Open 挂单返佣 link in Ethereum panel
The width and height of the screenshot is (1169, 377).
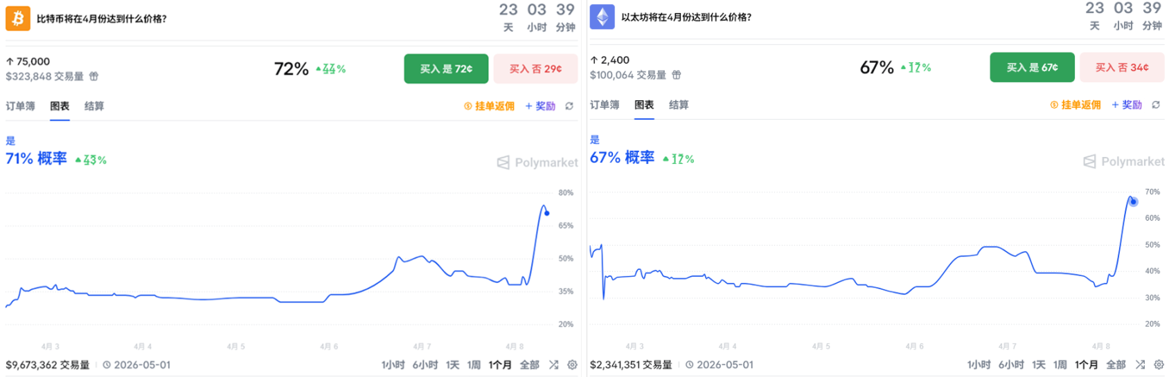pyautogui.click(x=1076, y=105)
